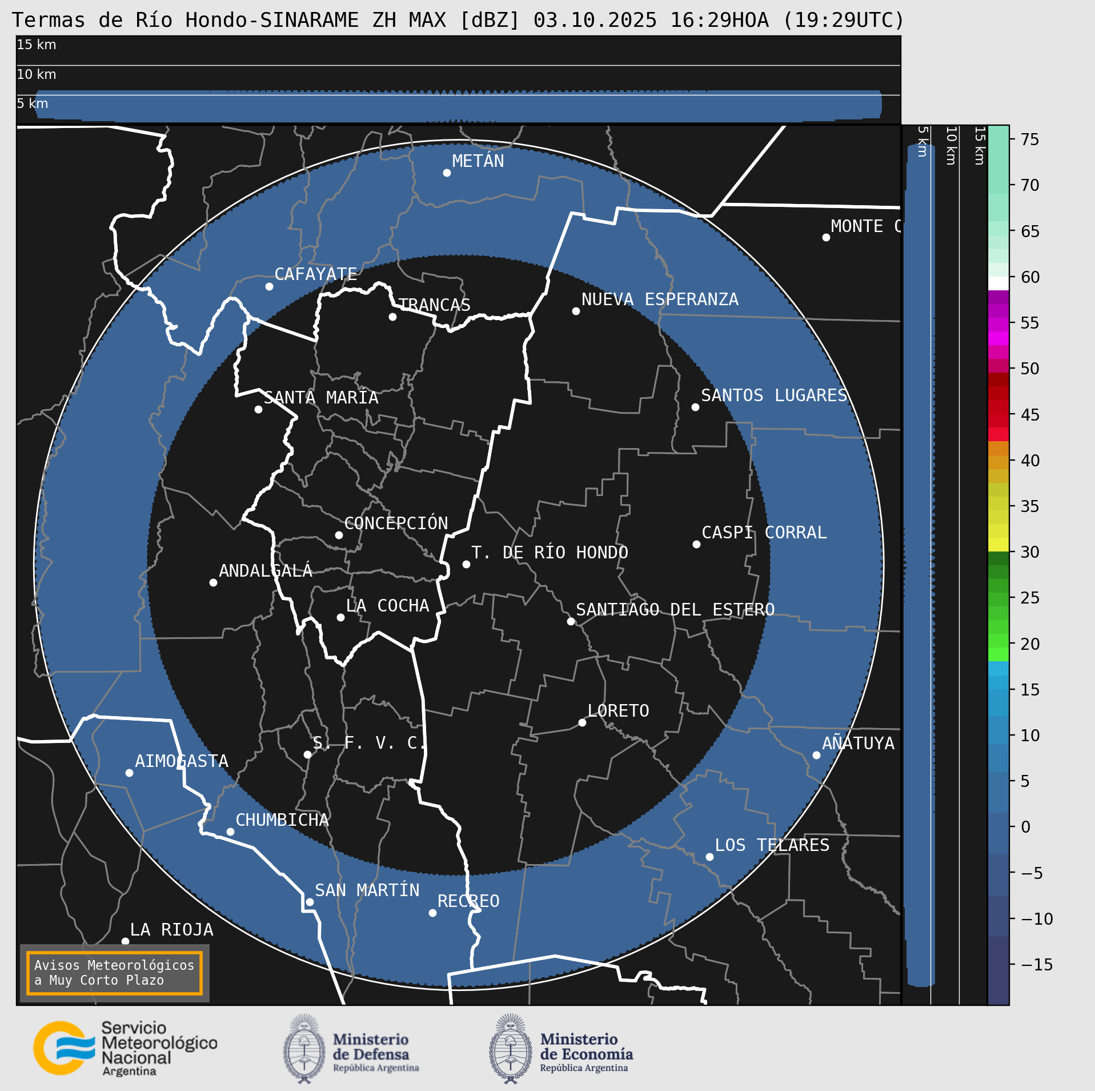Viewport: 1095px width, 1091px height.
Task: Select the Andalgalá marker dot
Action: (213, 582)
